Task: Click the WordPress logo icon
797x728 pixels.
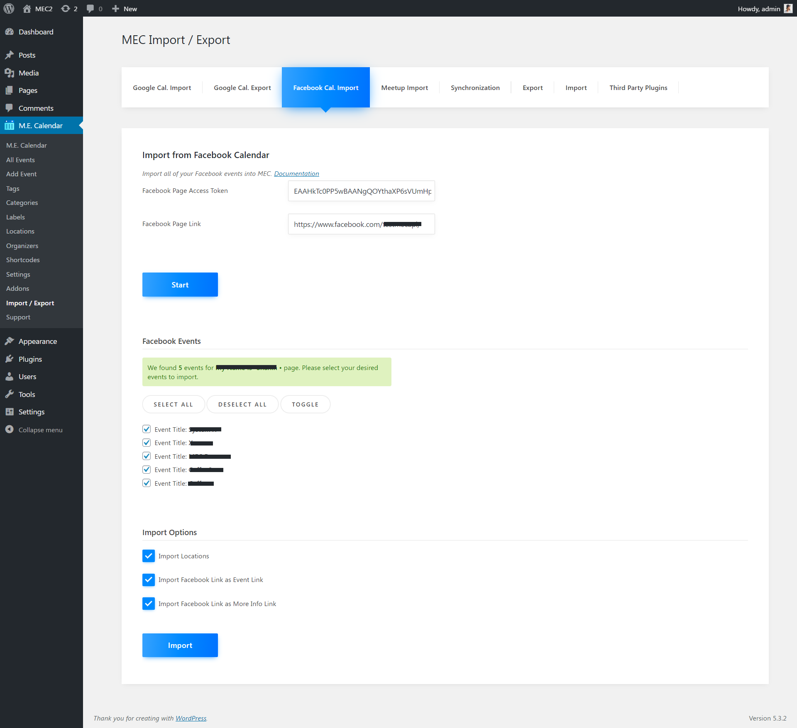Action: 9,8
